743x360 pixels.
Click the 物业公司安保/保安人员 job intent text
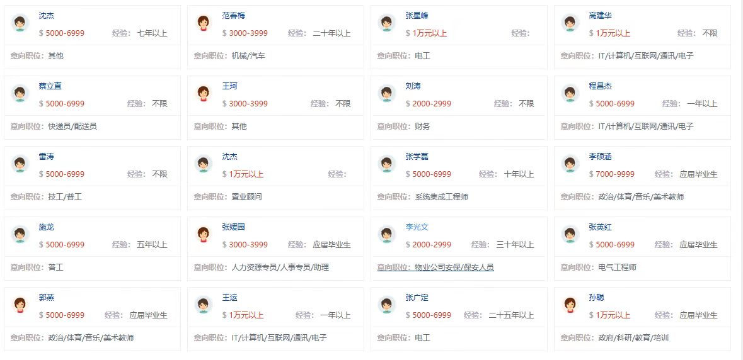(454, 267)
